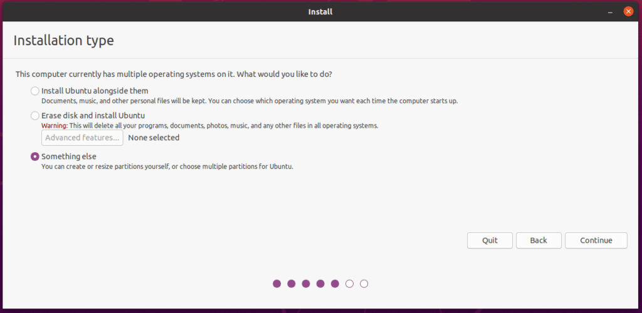
Task: Click the 'None selected' label
Action: click(154, 138)
